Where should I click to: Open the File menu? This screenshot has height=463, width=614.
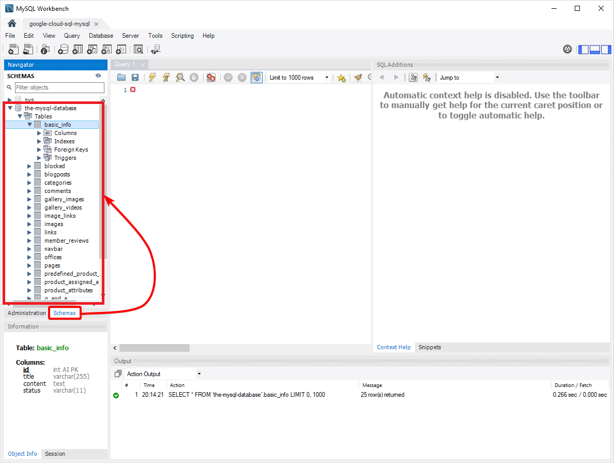point(10,36)
